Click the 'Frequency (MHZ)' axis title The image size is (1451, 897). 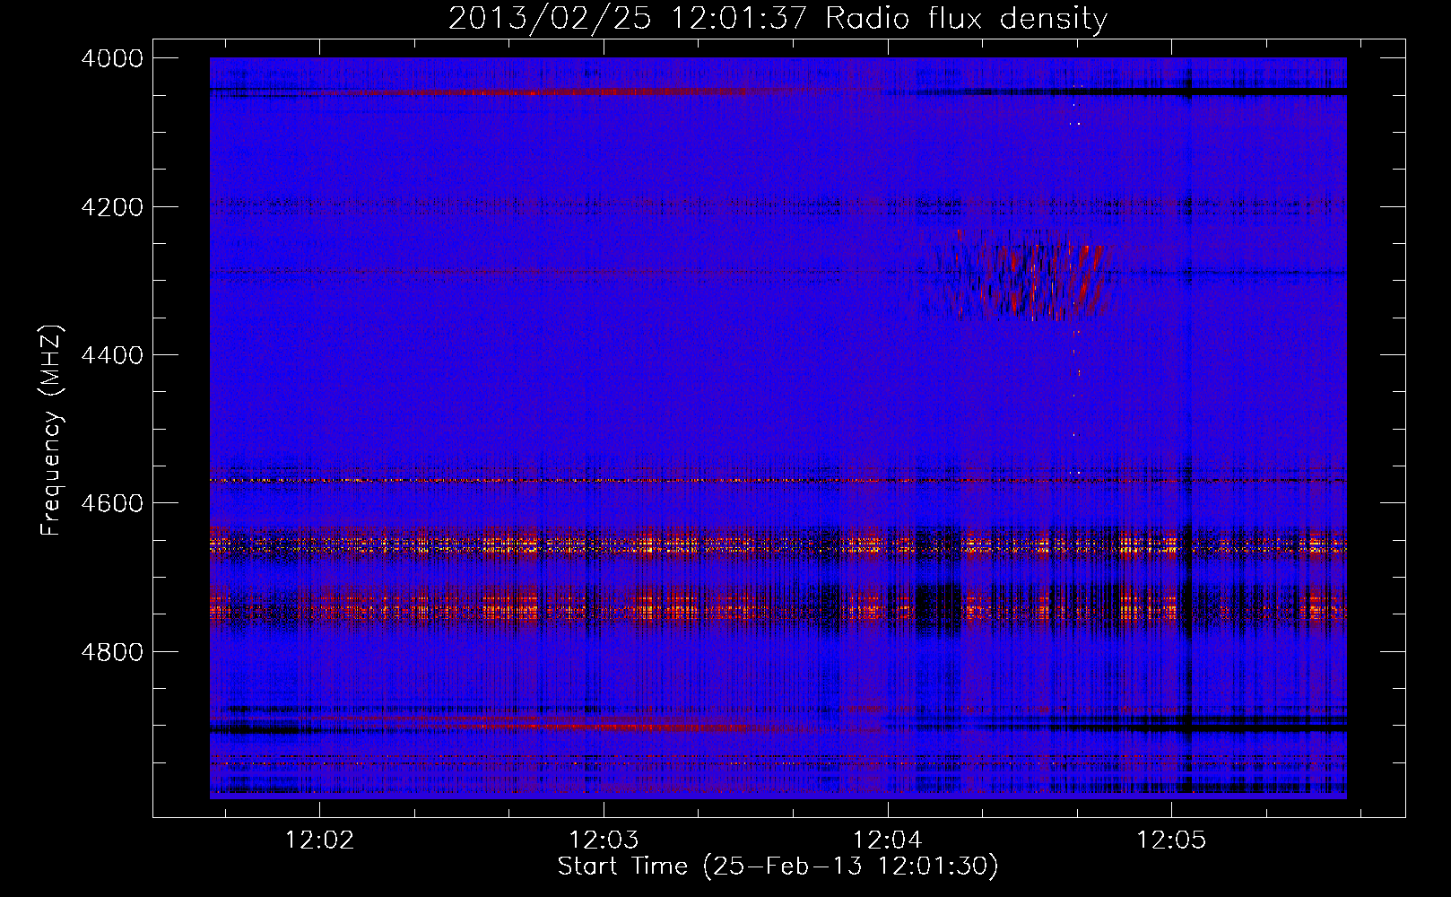(x=51, y=430)
